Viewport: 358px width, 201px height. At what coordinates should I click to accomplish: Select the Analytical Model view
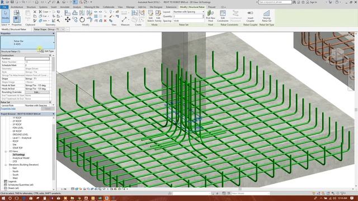click(21, 158)
